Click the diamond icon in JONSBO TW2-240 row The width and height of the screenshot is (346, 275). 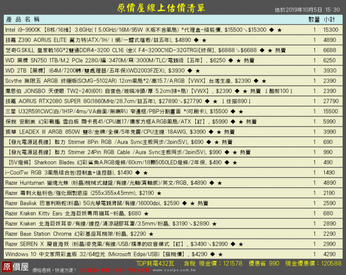coord(237,91)
